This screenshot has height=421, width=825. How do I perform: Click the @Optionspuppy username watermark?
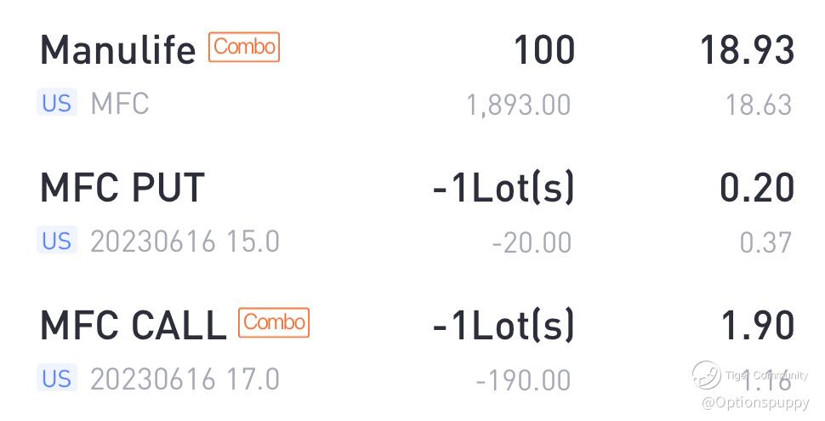coord(755,403)
